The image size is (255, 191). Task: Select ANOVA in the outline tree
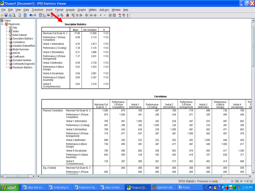(x=16, y=53)
